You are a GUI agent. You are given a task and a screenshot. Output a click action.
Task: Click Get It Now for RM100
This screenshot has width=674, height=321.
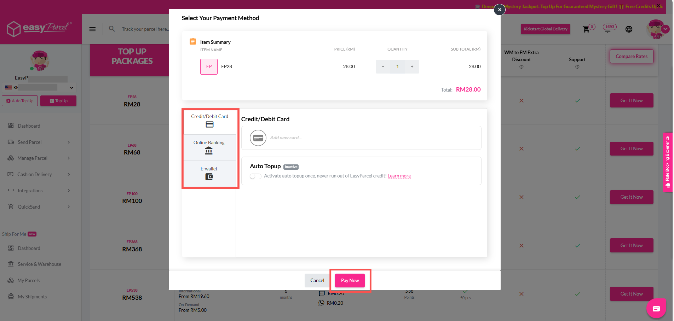(x=632, y=197)
